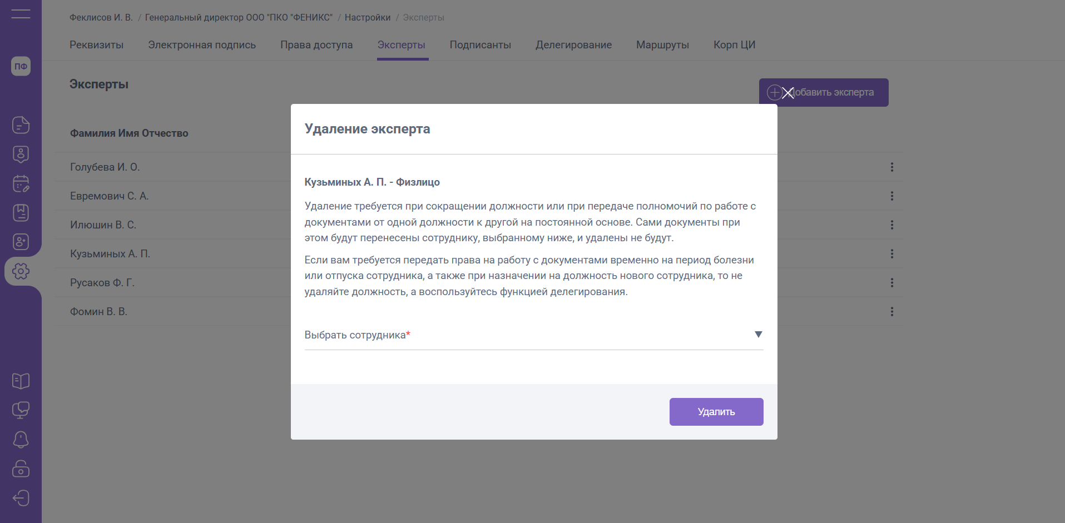Click the Выбрать сотрудника field

(523, 335)
